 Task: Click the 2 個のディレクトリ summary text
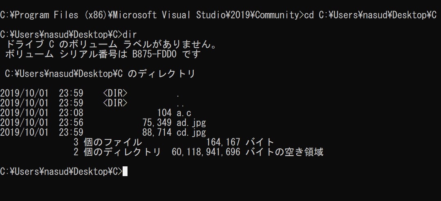(117, 152)
